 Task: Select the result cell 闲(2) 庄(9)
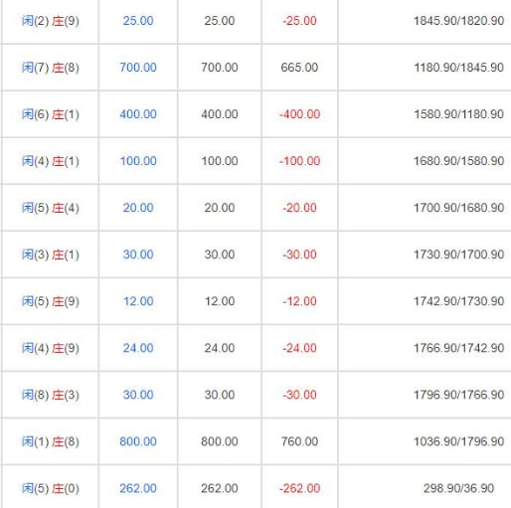click(x=51, y=21)
